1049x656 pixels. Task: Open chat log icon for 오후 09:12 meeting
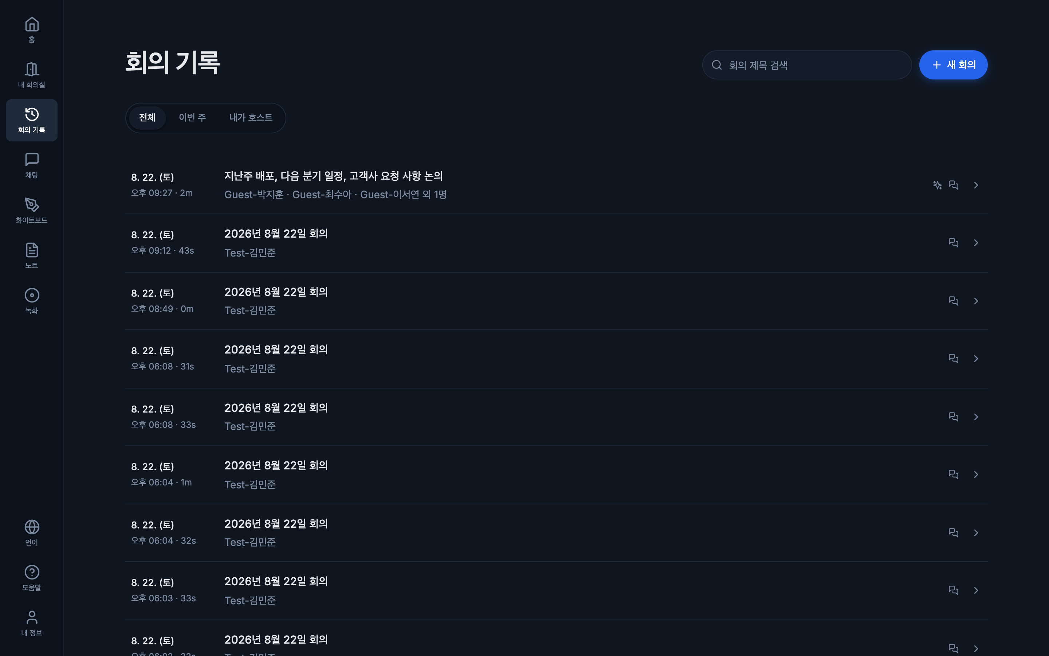(x=953, y=243)
